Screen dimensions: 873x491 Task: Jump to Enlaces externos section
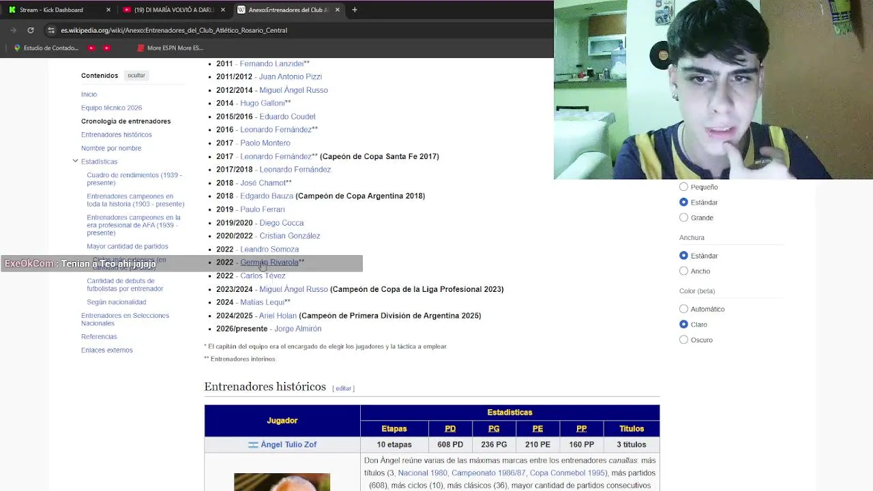106,350
